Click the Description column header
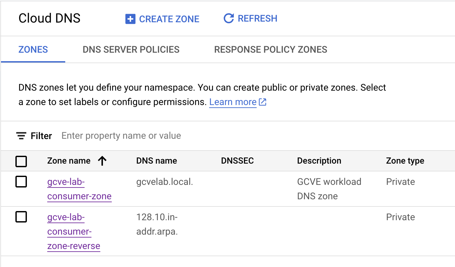 coord(319,161)
